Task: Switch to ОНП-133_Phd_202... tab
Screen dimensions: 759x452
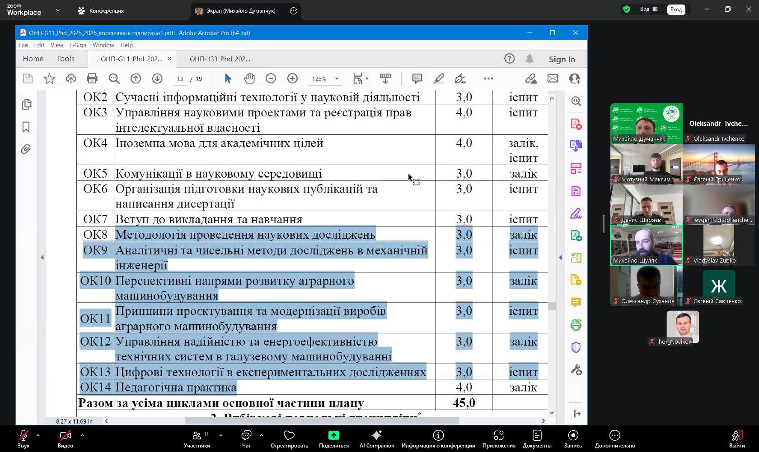Action: tap(220, 59)
